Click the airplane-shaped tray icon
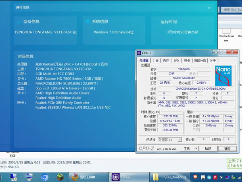Screen dimensions: 242x182 coord(221,178)
